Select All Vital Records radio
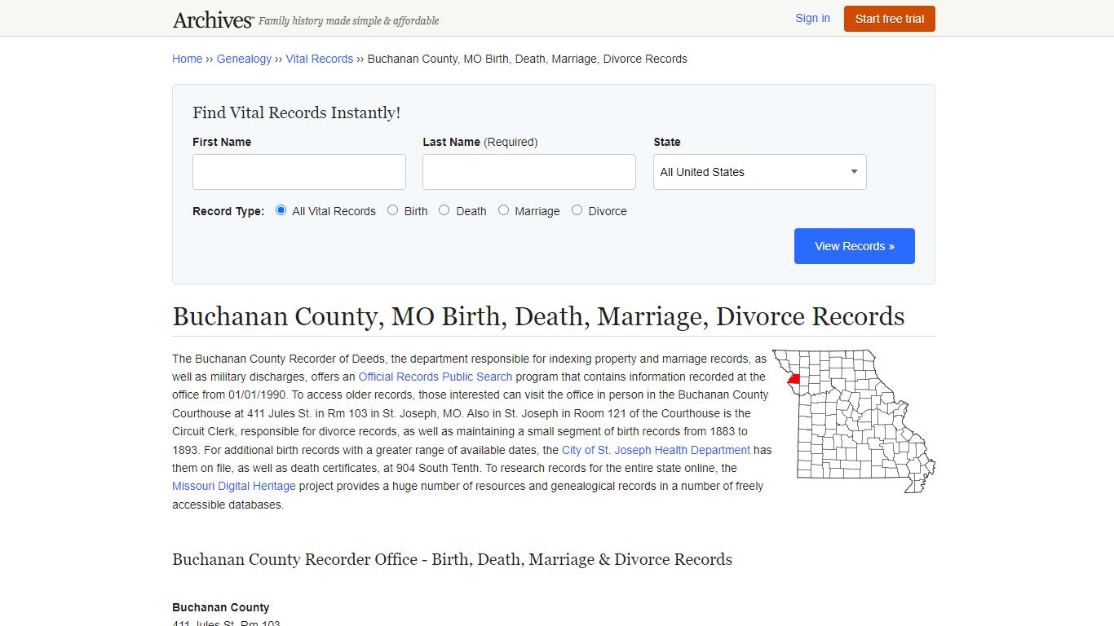This screenshot has width=1114, height=626. coord(281,210)
